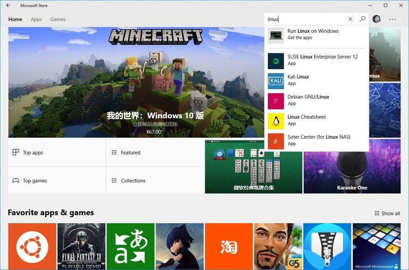Maximize the Microsoft Store window

386,5
